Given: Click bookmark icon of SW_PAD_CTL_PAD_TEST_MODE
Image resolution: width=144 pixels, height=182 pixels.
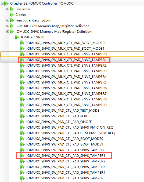Looking at the screenshot, I should (x=22, y=111).
